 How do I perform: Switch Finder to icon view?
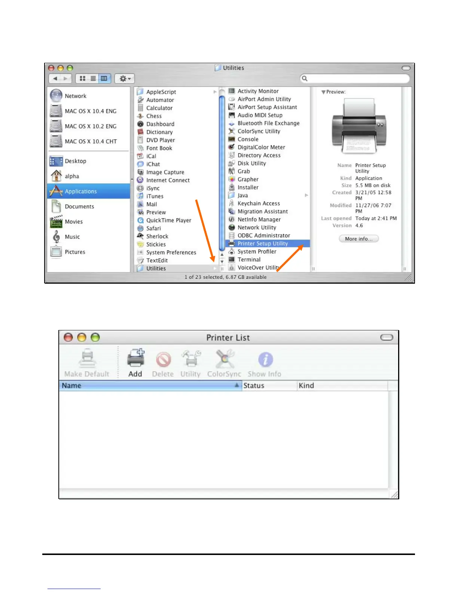click(x=82, y=78)
